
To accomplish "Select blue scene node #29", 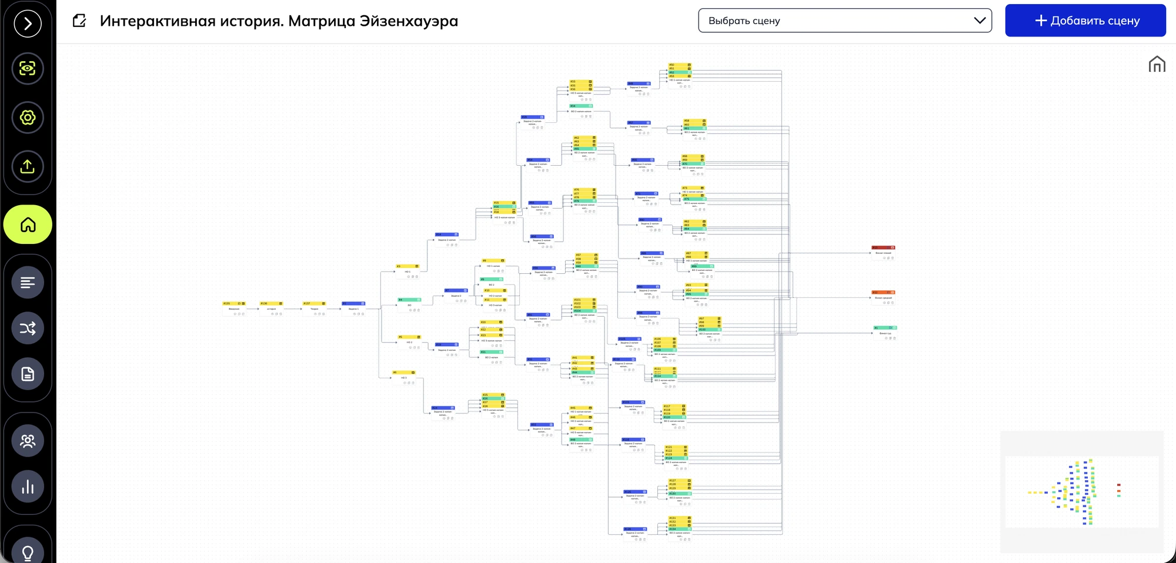I will click(x=533, y=122).
